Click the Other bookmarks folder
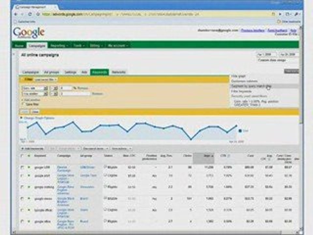This screenshot has width=313, height=235. 289,22
